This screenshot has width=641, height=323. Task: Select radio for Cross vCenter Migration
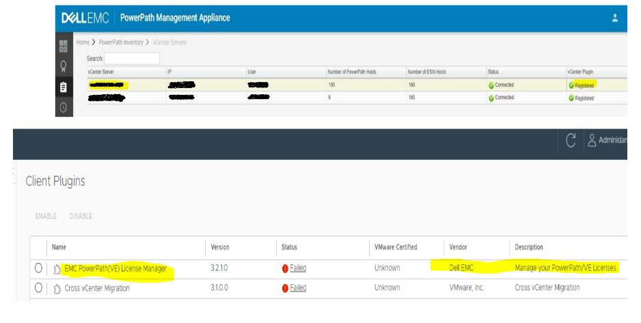point(38,287)
